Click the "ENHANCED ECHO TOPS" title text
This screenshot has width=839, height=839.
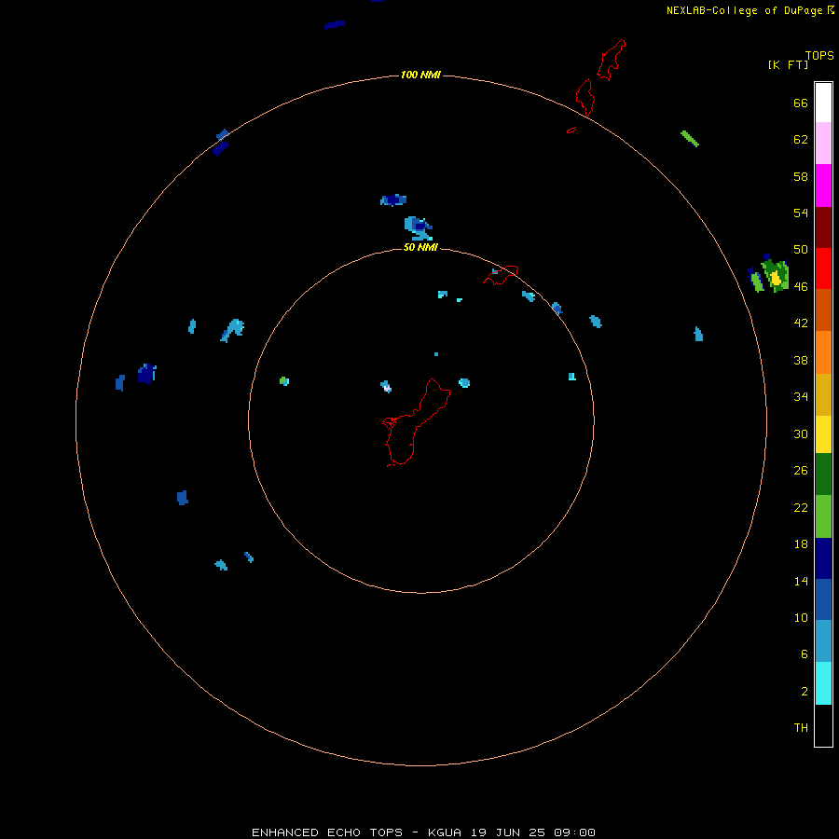click(x=327, y=832)
